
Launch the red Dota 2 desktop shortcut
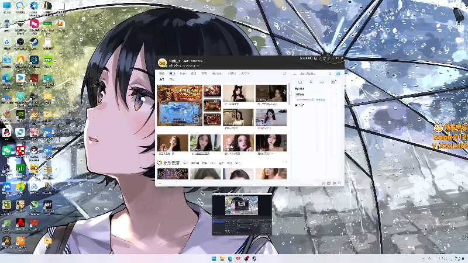[34, 78]
